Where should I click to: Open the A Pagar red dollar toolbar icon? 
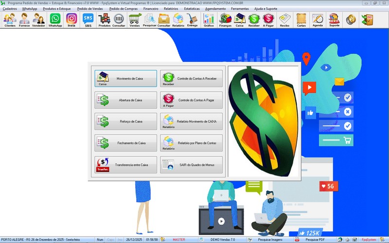tap(268, 20)
